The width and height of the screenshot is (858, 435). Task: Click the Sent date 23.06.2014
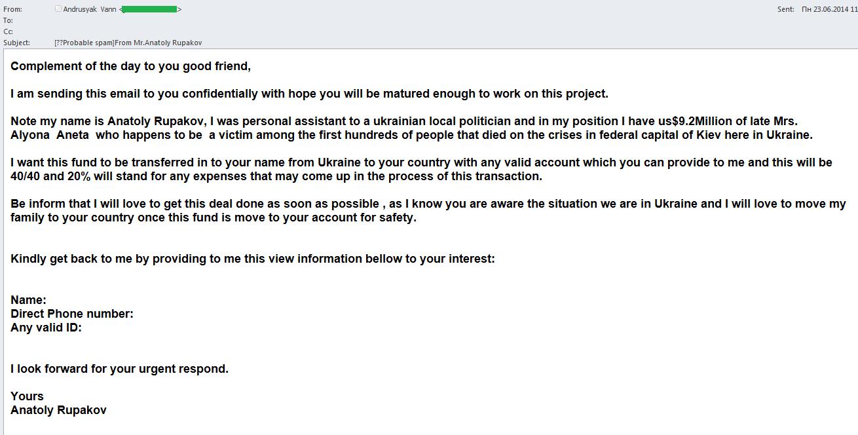[829, 9]
